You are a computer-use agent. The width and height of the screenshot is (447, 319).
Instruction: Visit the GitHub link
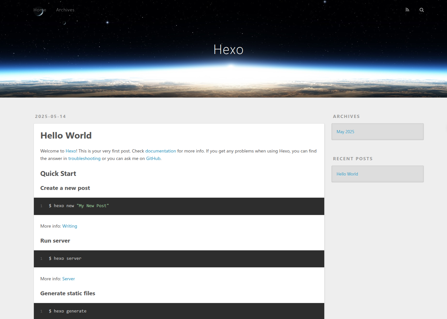tap(153, 158)
